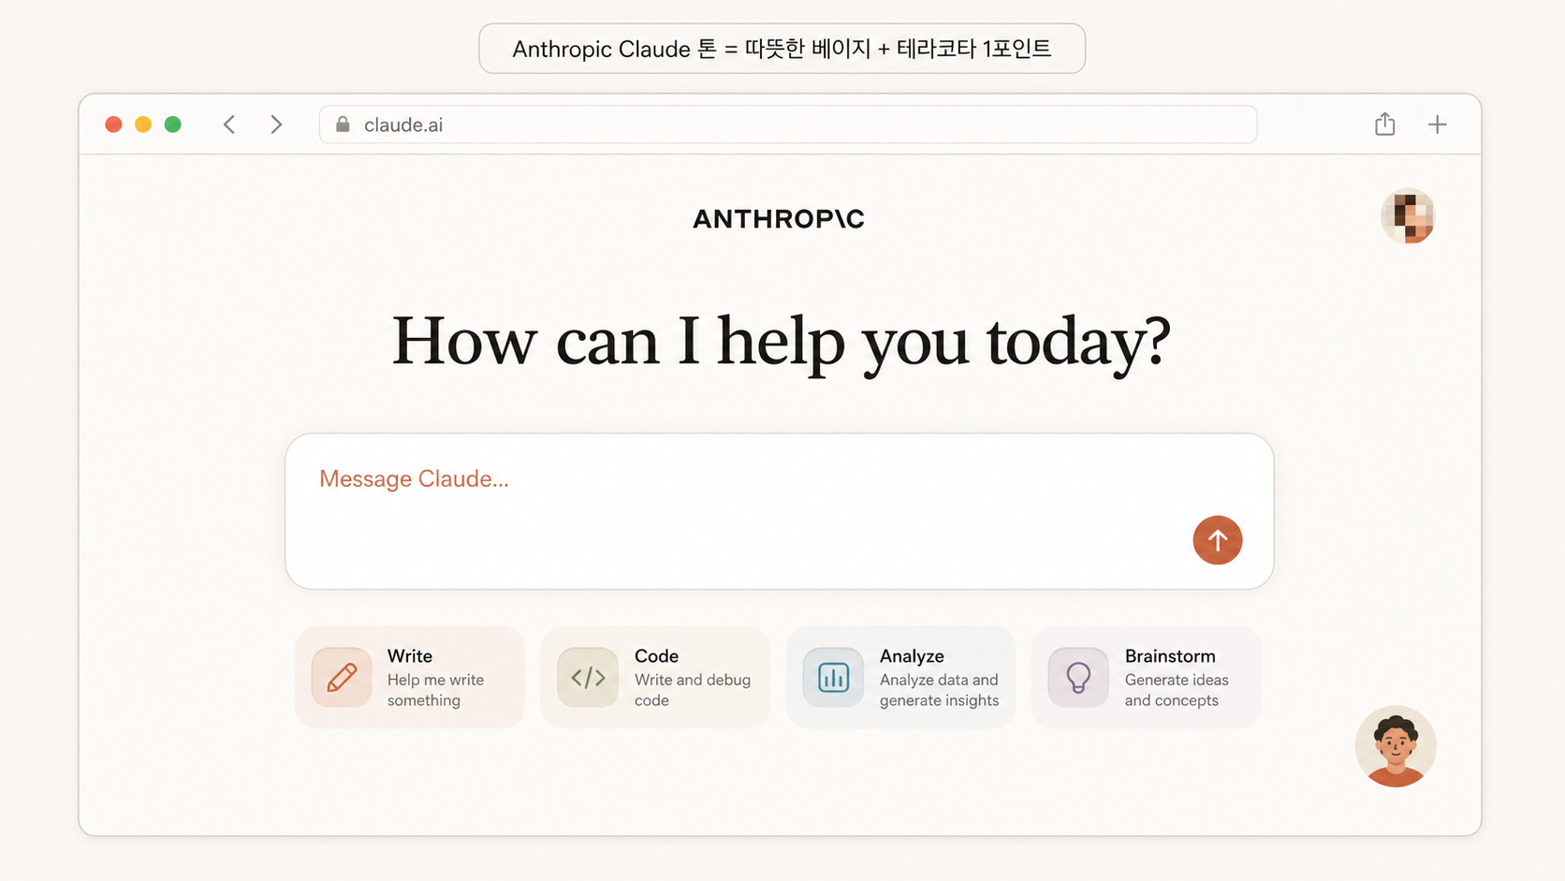
Task: Click the code brackets icon on Code card
Action: (x=588, y=677)
